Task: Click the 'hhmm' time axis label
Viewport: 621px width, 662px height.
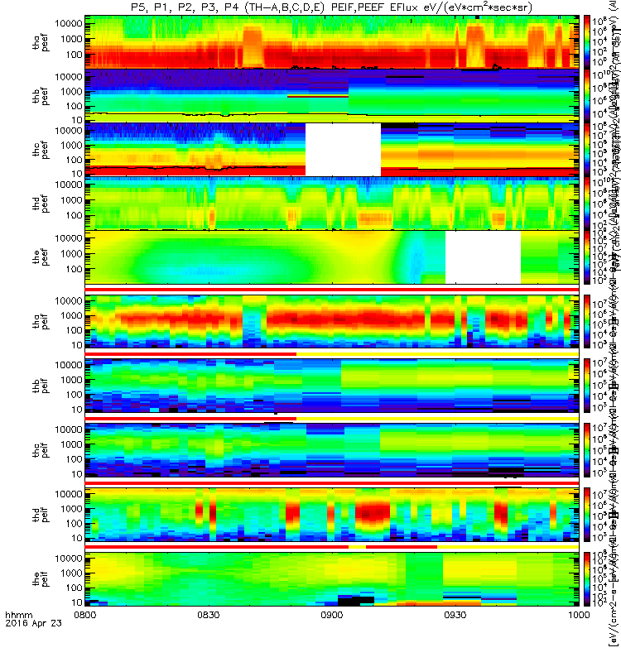Action: pyautogui.click(x=18, y=615)
